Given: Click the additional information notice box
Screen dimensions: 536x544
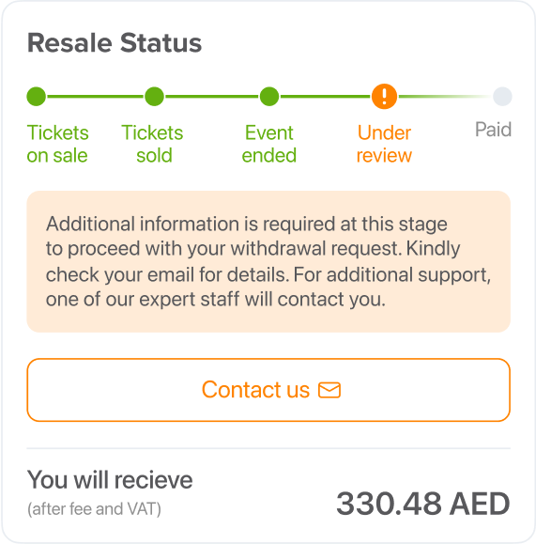Looking at the screenshot, I should 268,261.
